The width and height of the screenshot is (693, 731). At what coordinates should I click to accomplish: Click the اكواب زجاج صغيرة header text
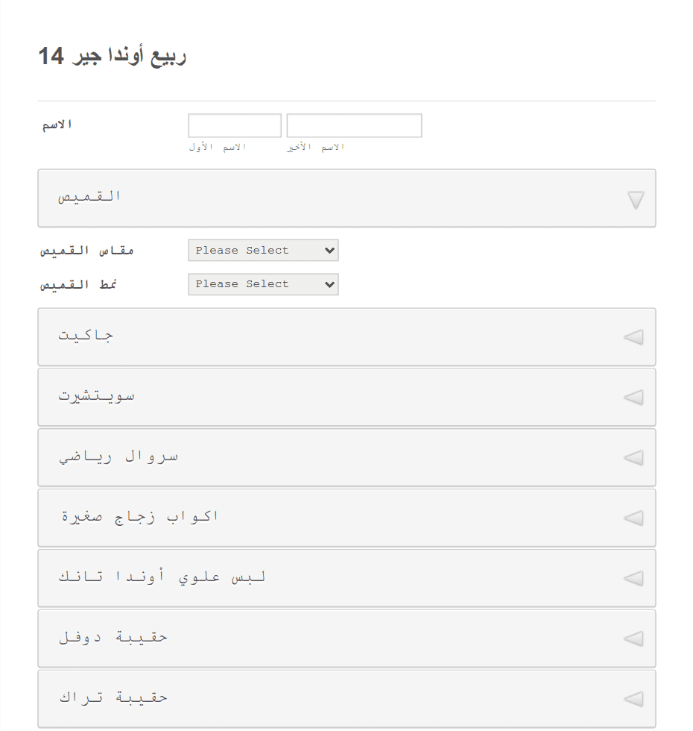click(140, 516)
